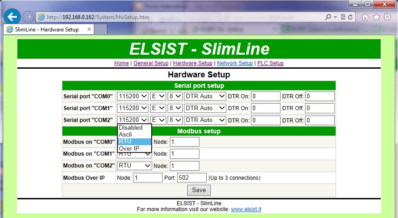Open the www.elsist.it website link

tap(246, 209)
